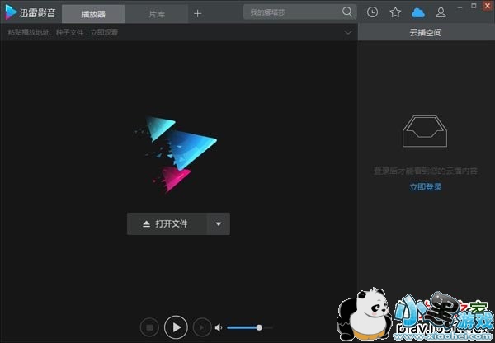Expand the 打开文件 dropdown arrow
The image size is (495, 343).
coord(219,223)
